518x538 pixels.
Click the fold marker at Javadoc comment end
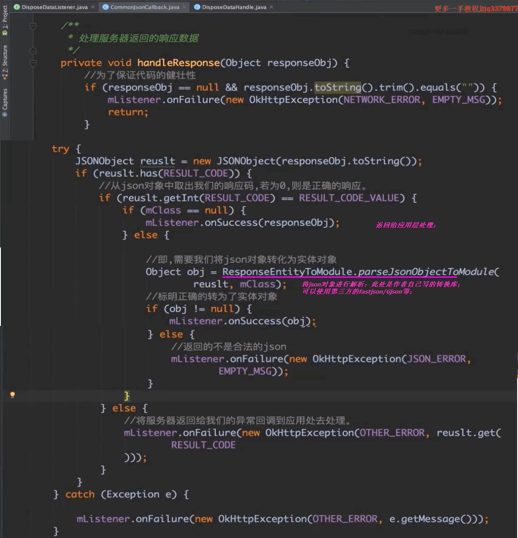(33, 51)
